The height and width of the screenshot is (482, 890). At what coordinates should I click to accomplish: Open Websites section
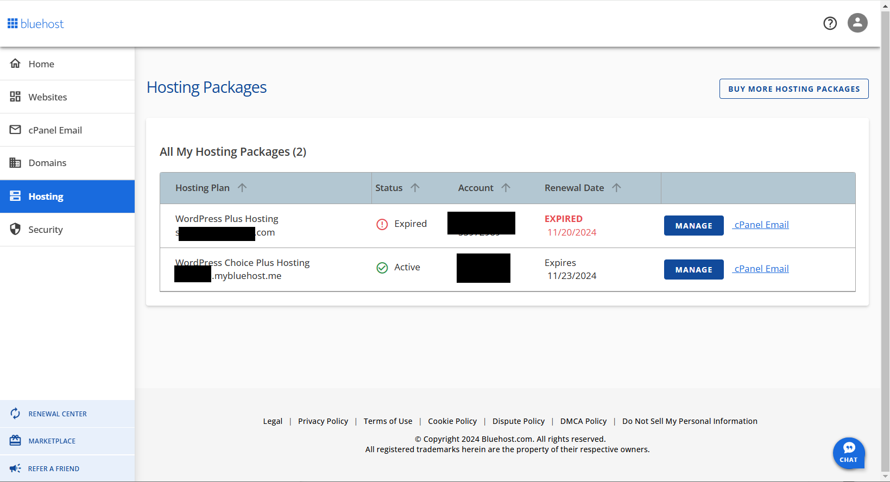(x=67, y=97)
